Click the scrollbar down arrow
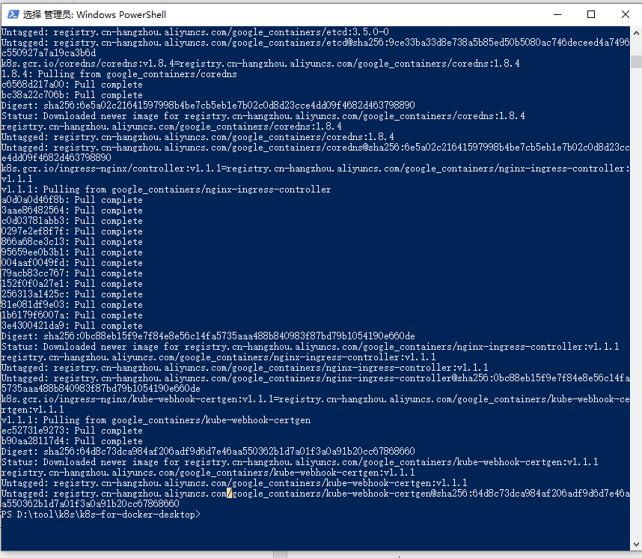 pos(636,545)
